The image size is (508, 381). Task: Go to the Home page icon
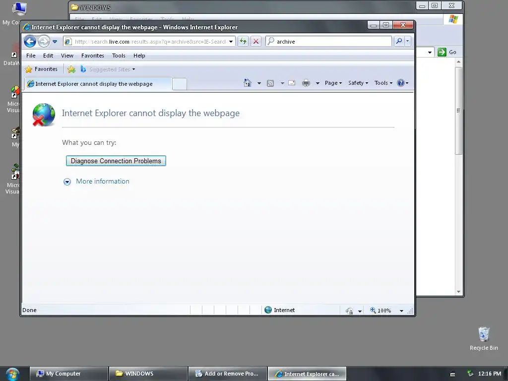pos(248,83)
